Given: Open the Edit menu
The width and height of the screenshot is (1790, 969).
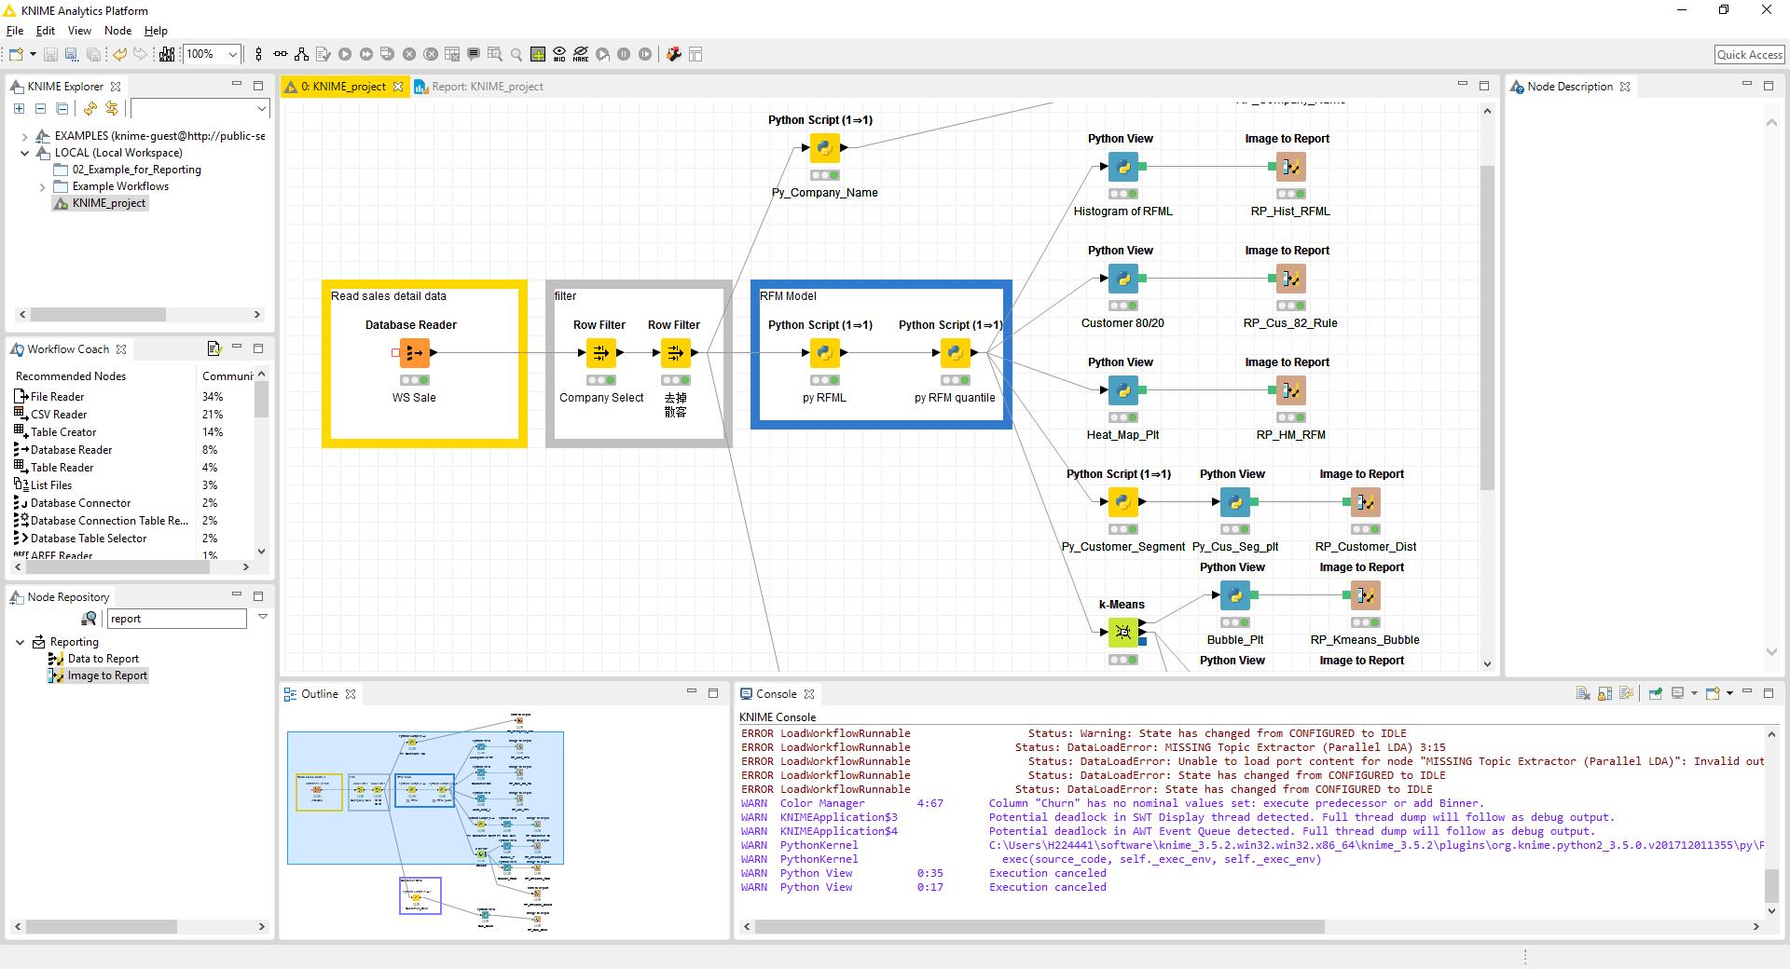Looking at the screenshot, I should point(46,31).
